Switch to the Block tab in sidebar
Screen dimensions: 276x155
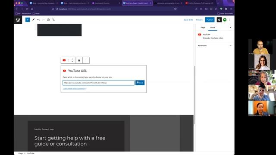coord(213,28)
